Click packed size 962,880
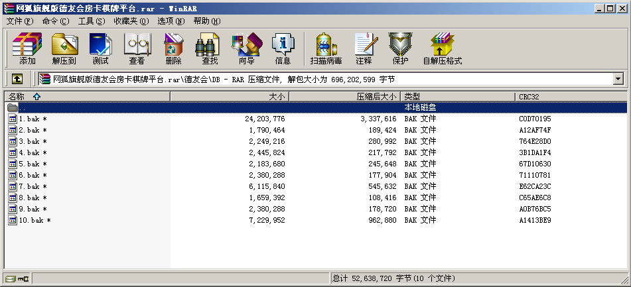This screenshot has width=631, height=287. [382, 220]
